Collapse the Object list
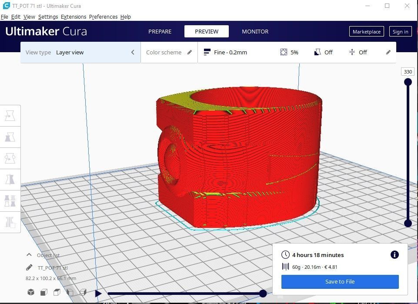This screenshot has width=418, height=304. [x=29, y=255]
